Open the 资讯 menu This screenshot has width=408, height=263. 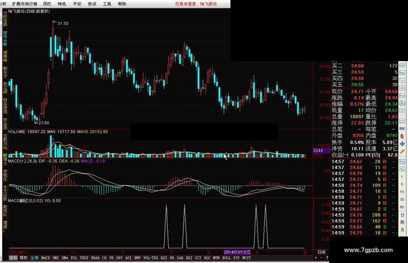coord(92,4)
